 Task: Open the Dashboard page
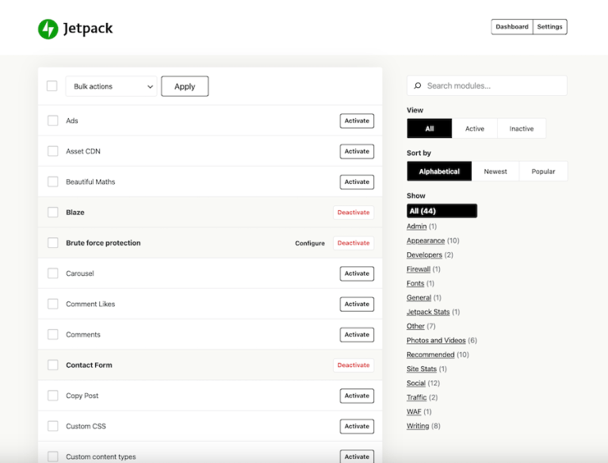512,27
